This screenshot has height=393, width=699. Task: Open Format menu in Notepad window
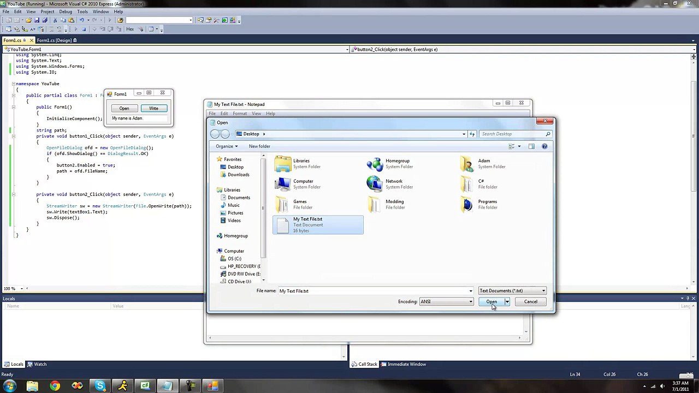pos(240,114)
